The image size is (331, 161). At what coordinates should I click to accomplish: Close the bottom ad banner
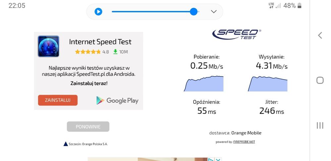tap(218, 160)
